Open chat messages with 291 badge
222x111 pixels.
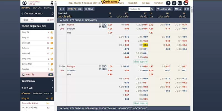coord(186,3)
